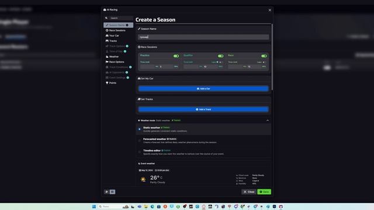Click the teal badge beside AI Opponents
This screenshot has height=210, width=374.
coord(127,72)
